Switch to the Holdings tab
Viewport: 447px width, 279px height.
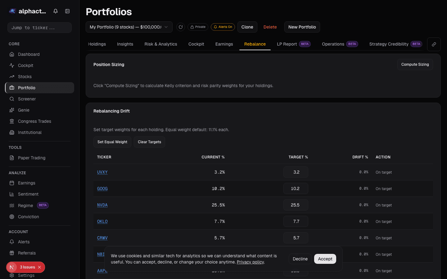[x=97, y=44]
